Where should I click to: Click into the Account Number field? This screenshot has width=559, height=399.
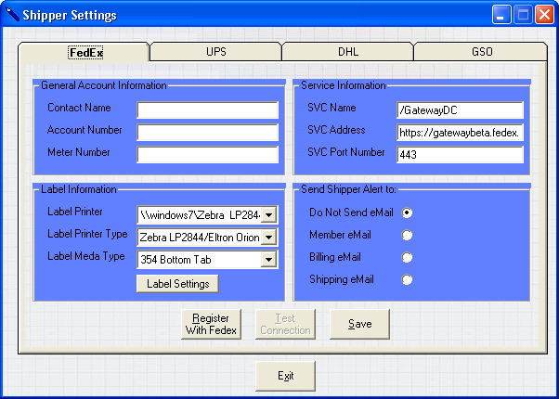[207, 132]
